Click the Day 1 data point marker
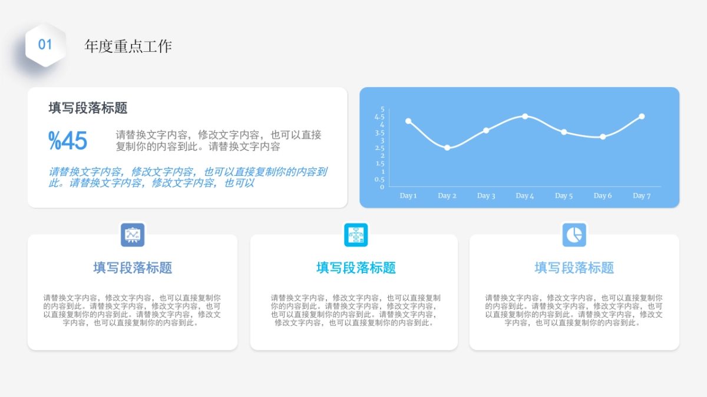Viewport: 707px width, 397px height. pos(408,121)
